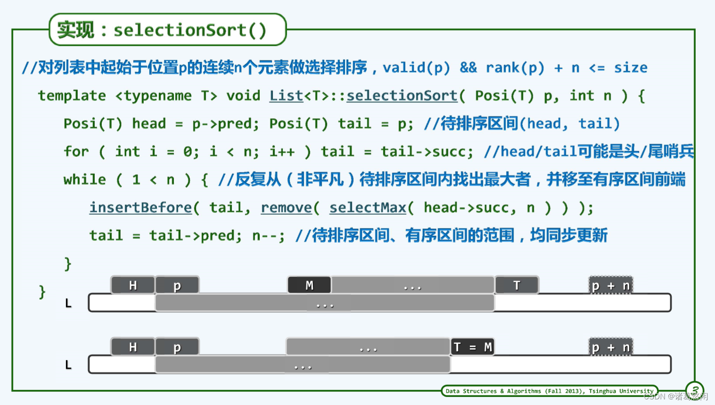Click the text 'Posi(T) head = p->pred;'
Viewport: 715px width, 405px height.
click(x=161, y=124)
